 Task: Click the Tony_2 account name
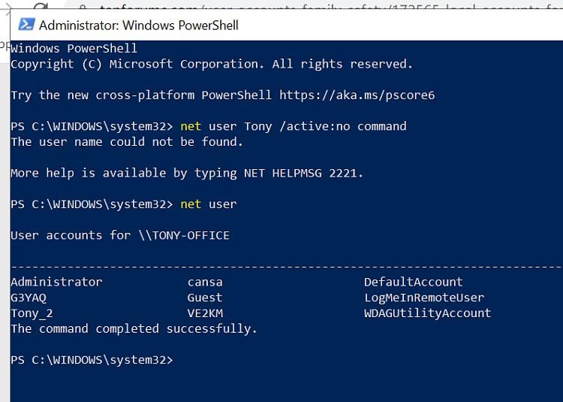32,313
